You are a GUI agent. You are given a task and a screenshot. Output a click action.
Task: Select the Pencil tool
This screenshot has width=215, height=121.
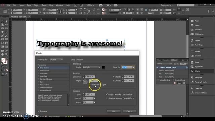[x=6, y=36]
